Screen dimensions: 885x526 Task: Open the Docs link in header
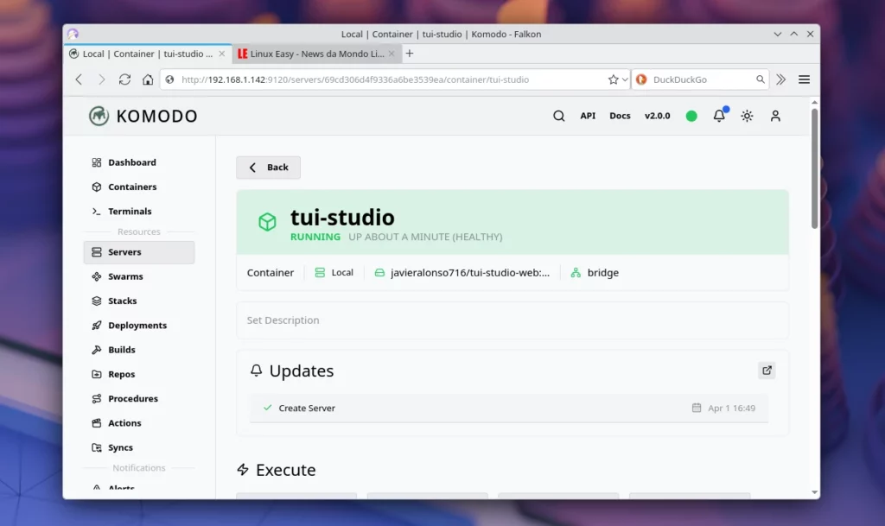tap(620, 116)
